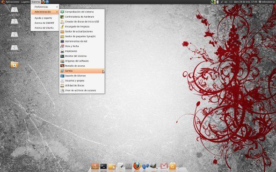Open Comprobación del sistema

click(x=82, y=12)
